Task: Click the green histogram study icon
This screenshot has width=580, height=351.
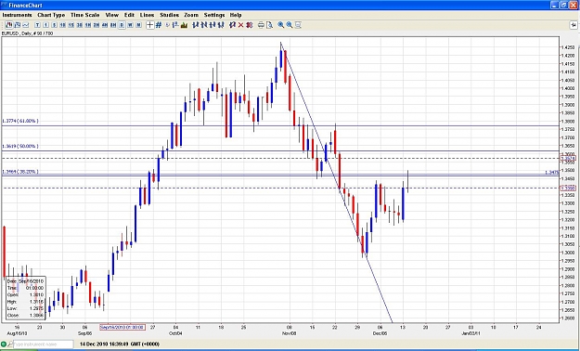Action: 184,25
